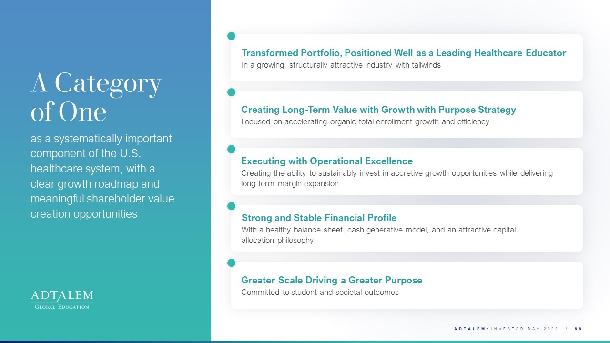Click the teal bullet beside Creating Long-Term Value

coord(232,92)
